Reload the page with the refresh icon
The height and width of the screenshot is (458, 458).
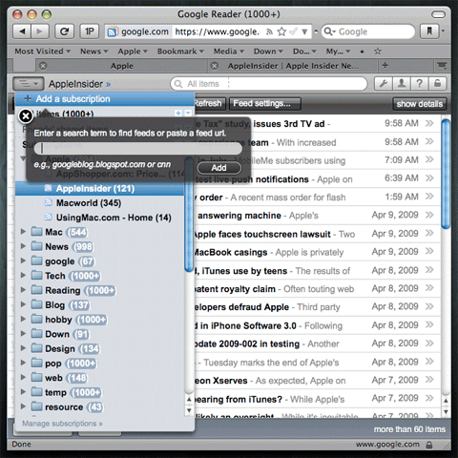click(65, 31)
